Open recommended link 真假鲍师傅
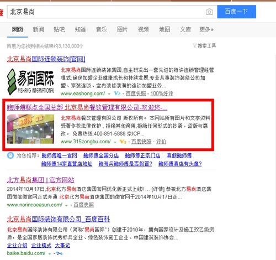 179,155
